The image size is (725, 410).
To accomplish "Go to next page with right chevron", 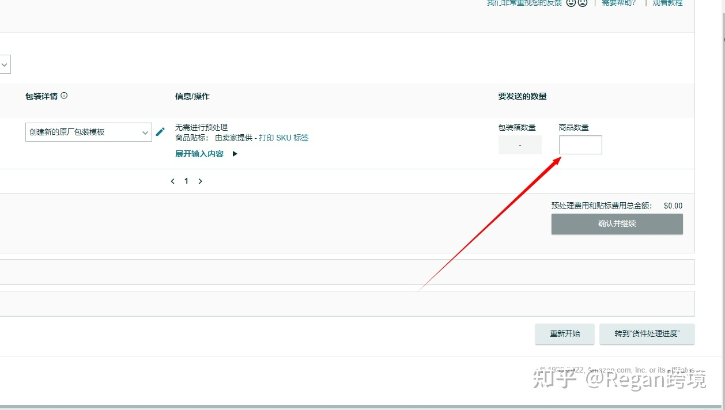I will [x=200, y=181].
